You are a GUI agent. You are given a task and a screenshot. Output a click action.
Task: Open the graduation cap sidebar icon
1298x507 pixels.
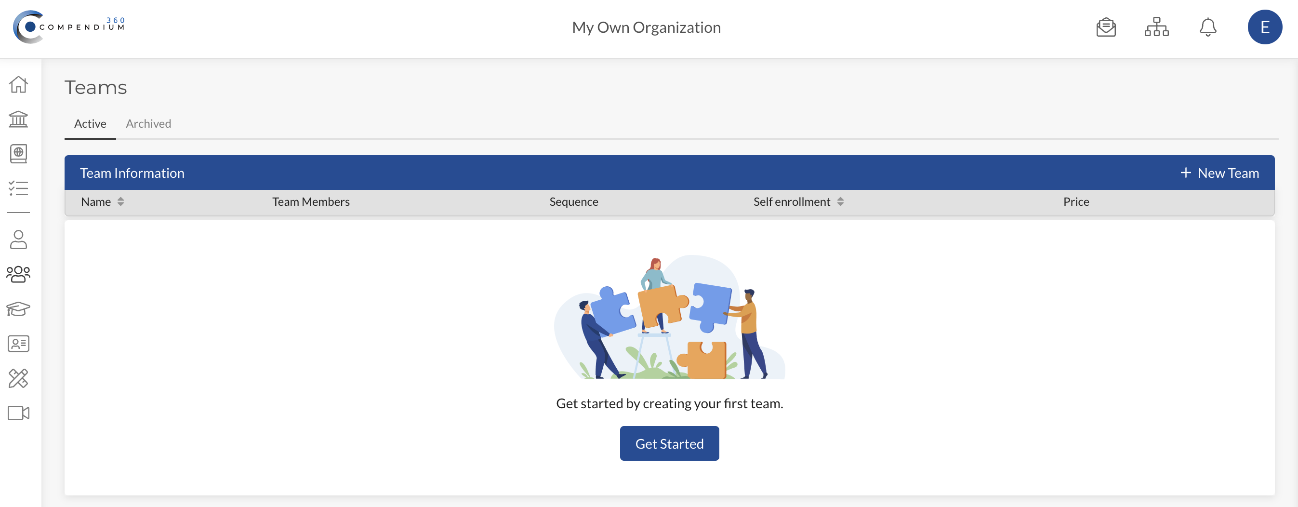pyautogui.click(x=19, y=309)
